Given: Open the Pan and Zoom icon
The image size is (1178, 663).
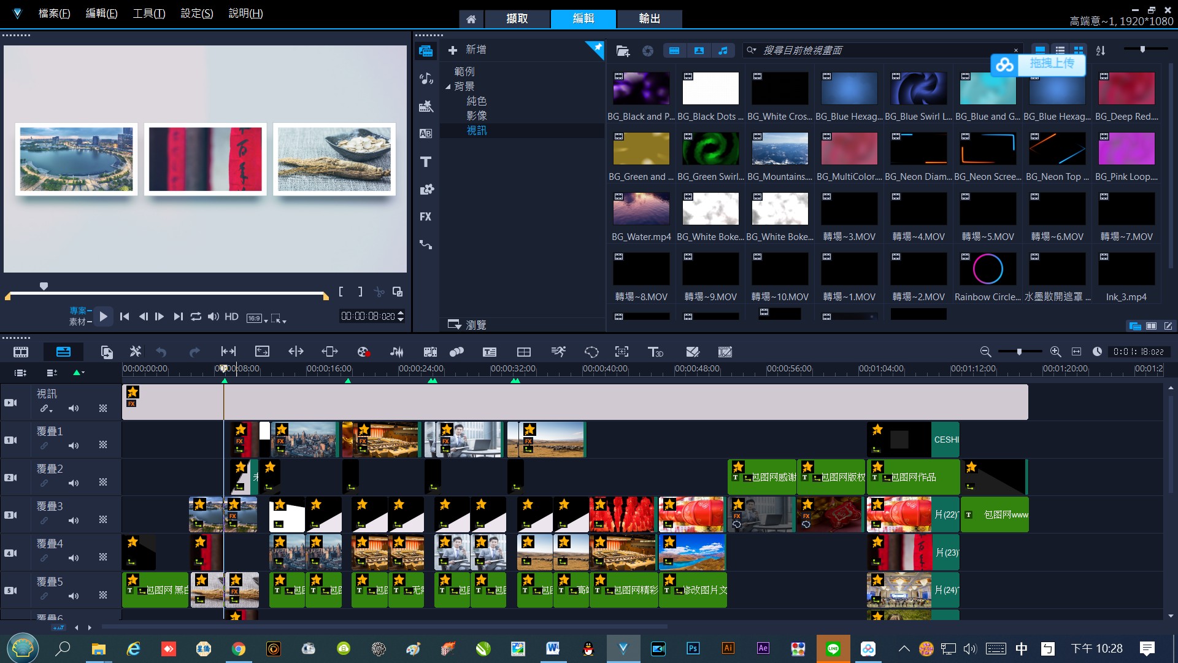Looking at the screenshot, I should [x=622, y=352].
